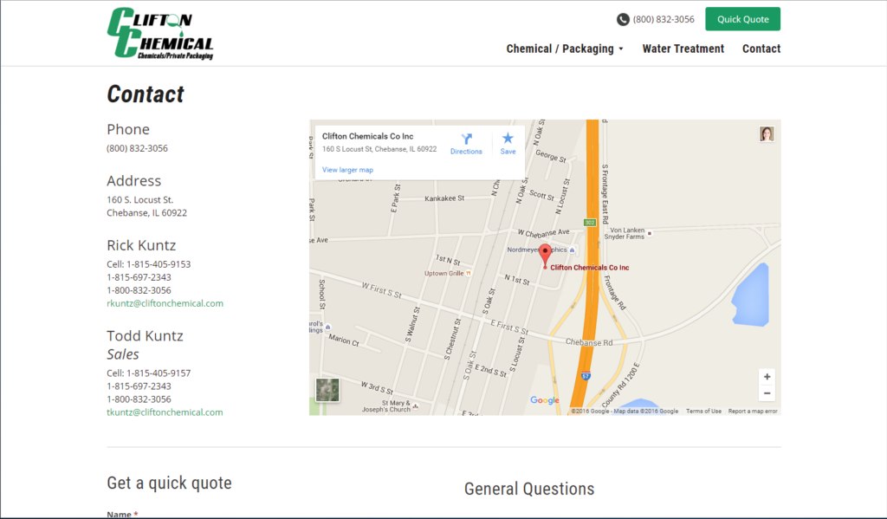
Task: Click the St Mary & Joseph's Church marker
Action: [416, 405]
